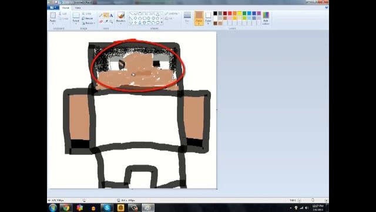Screen dimensions: 376x212
Task: Open the Paint help button
Action: [x=327, y=8]
